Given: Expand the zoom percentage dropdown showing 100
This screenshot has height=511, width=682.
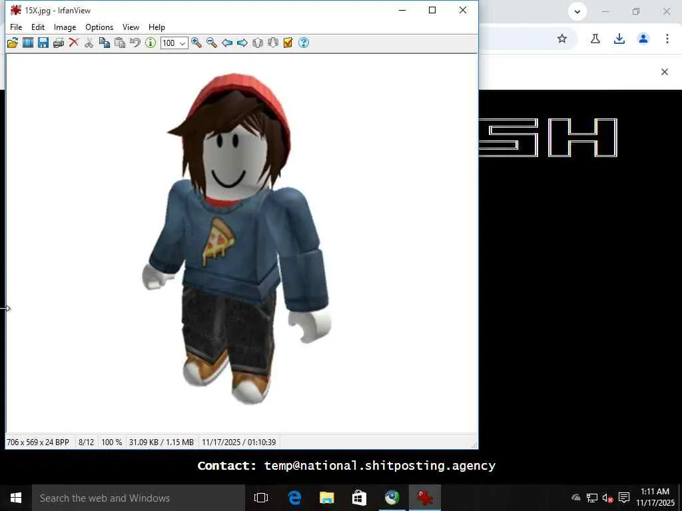Looking at the screenshot, I should 183,43.
